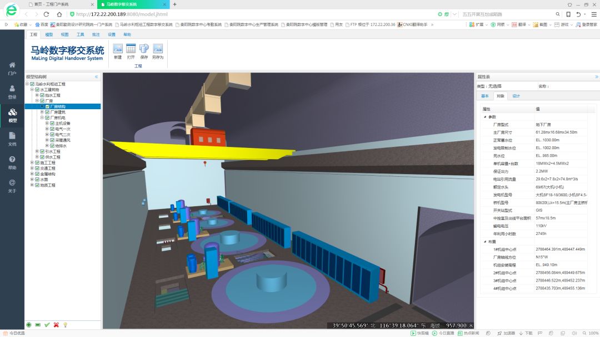Viewport: 600px width, 337px height.
Task: Select the 厂房建筑 tree item
Action: click(57, 112)
